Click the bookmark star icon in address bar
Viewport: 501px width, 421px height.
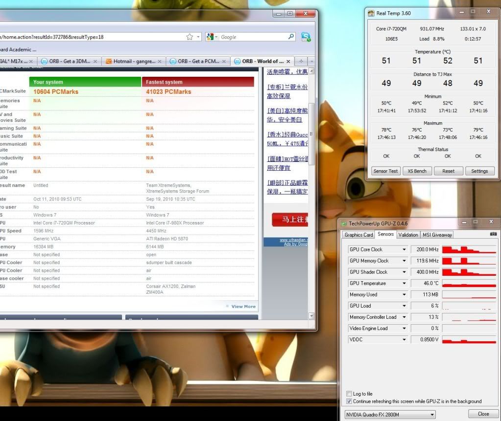[190, 37]
